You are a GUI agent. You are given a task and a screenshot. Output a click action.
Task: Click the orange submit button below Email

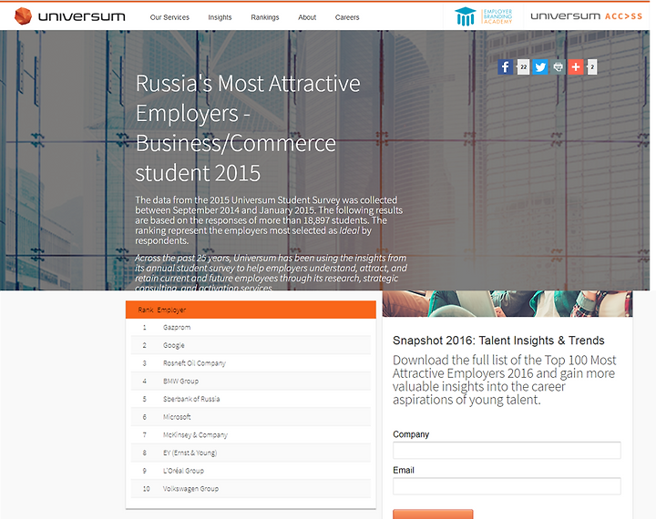point(433,514)
